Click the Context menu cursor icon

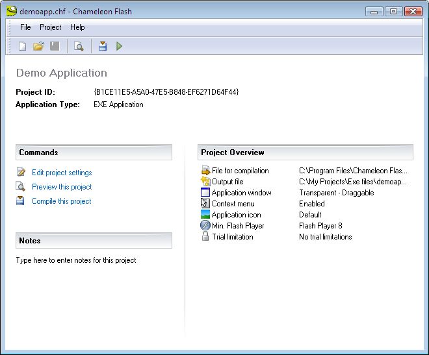(x=205, y=203)
